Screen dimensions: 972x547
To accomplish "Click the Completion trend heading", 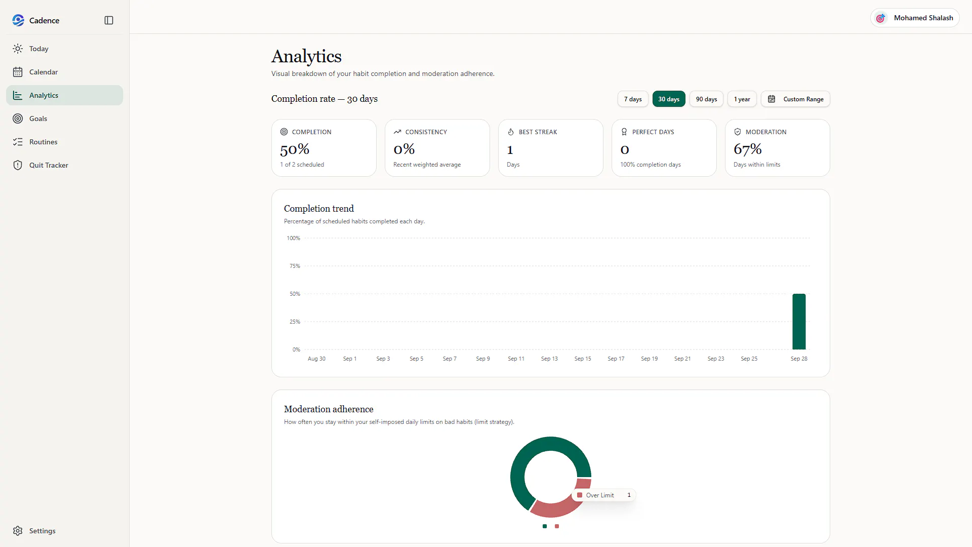I will point(319,209).
